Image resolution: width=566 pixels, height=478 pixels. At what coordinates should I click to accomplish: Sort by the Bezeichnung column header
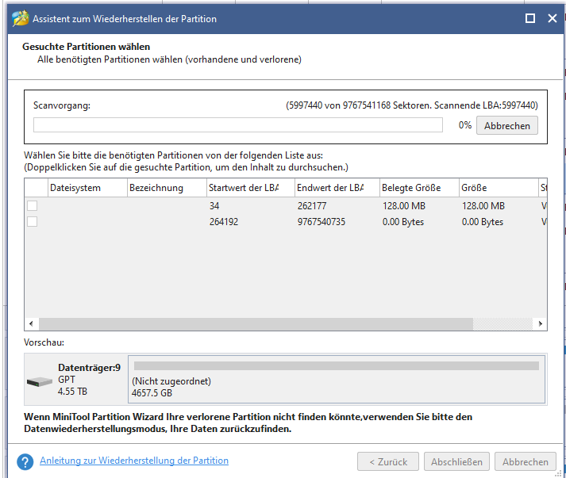167,188
